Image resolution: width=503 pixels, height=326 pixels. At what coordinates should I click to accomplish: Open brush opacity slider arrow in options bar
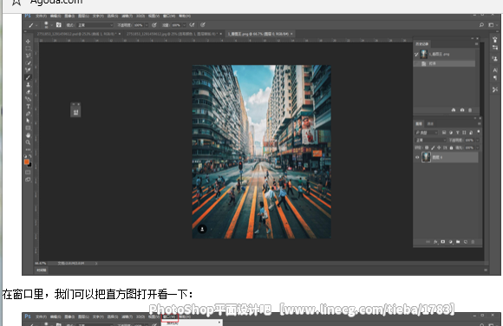coord(147,25)
